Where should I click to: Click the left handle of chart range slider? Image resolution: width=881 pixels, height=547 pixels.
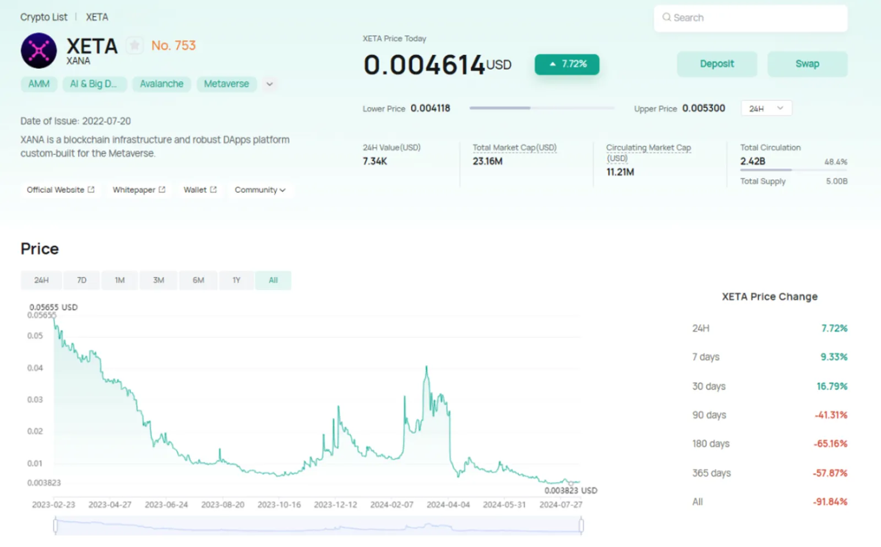point(56,526)
